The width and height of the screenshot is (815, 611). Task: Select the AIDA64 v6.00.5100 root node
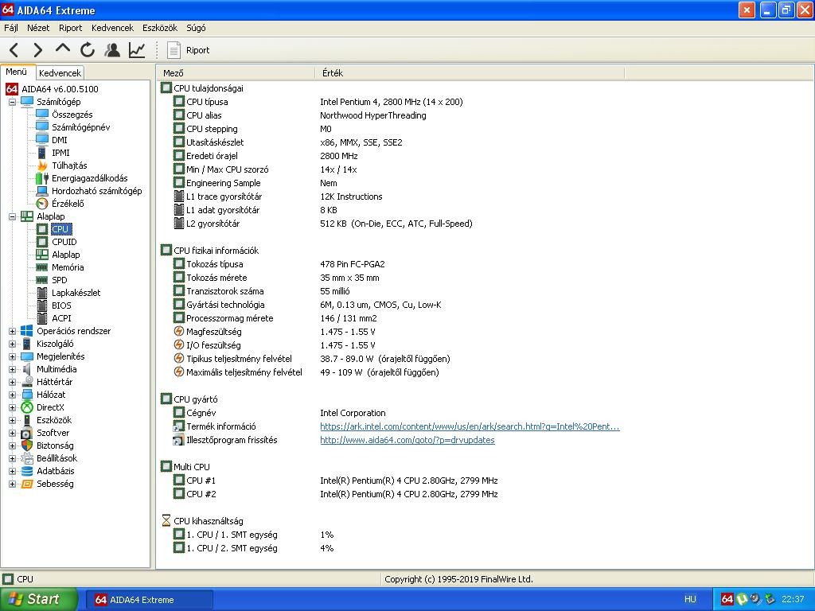pos(60,89)
